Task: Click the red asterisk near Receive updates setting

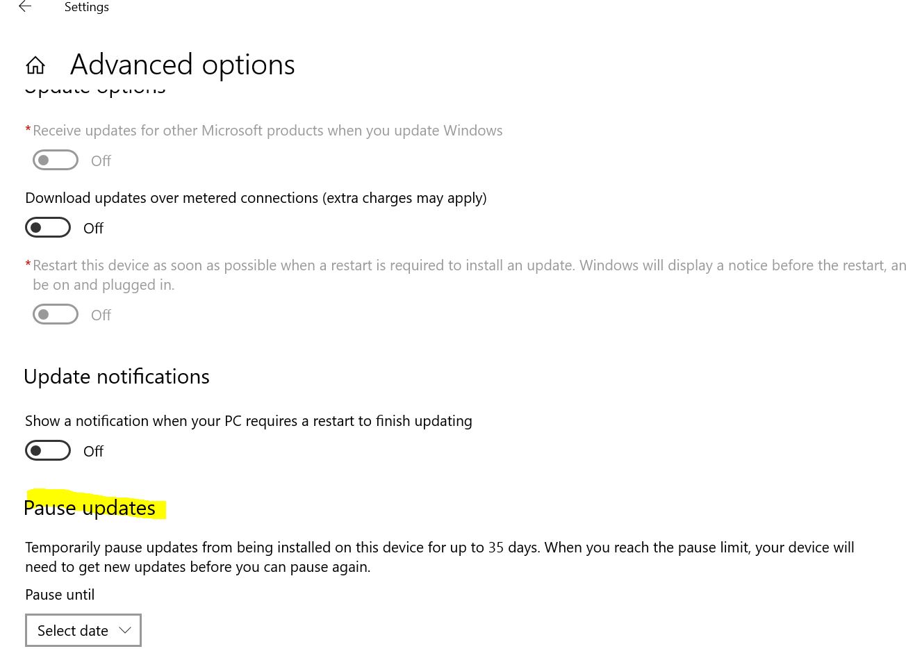Action: click(x=28, y=129)
